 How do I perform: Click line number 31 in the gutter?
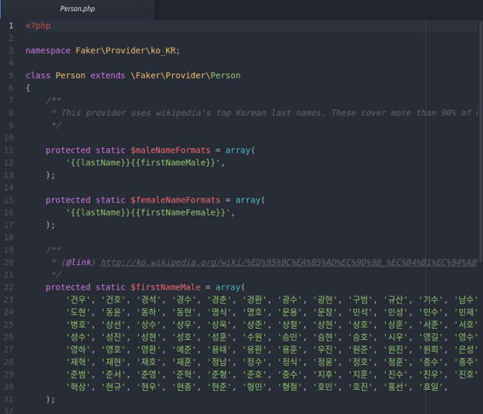(9, 399)
